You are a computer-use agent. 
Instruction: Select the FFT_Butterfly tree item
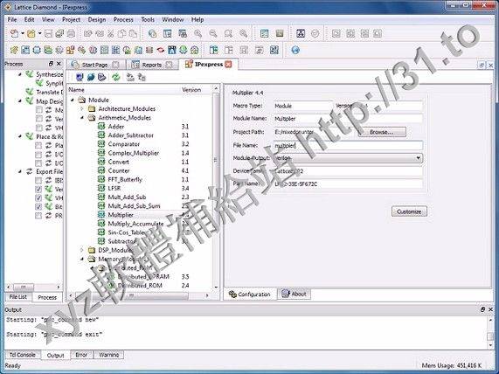point(125,179)
